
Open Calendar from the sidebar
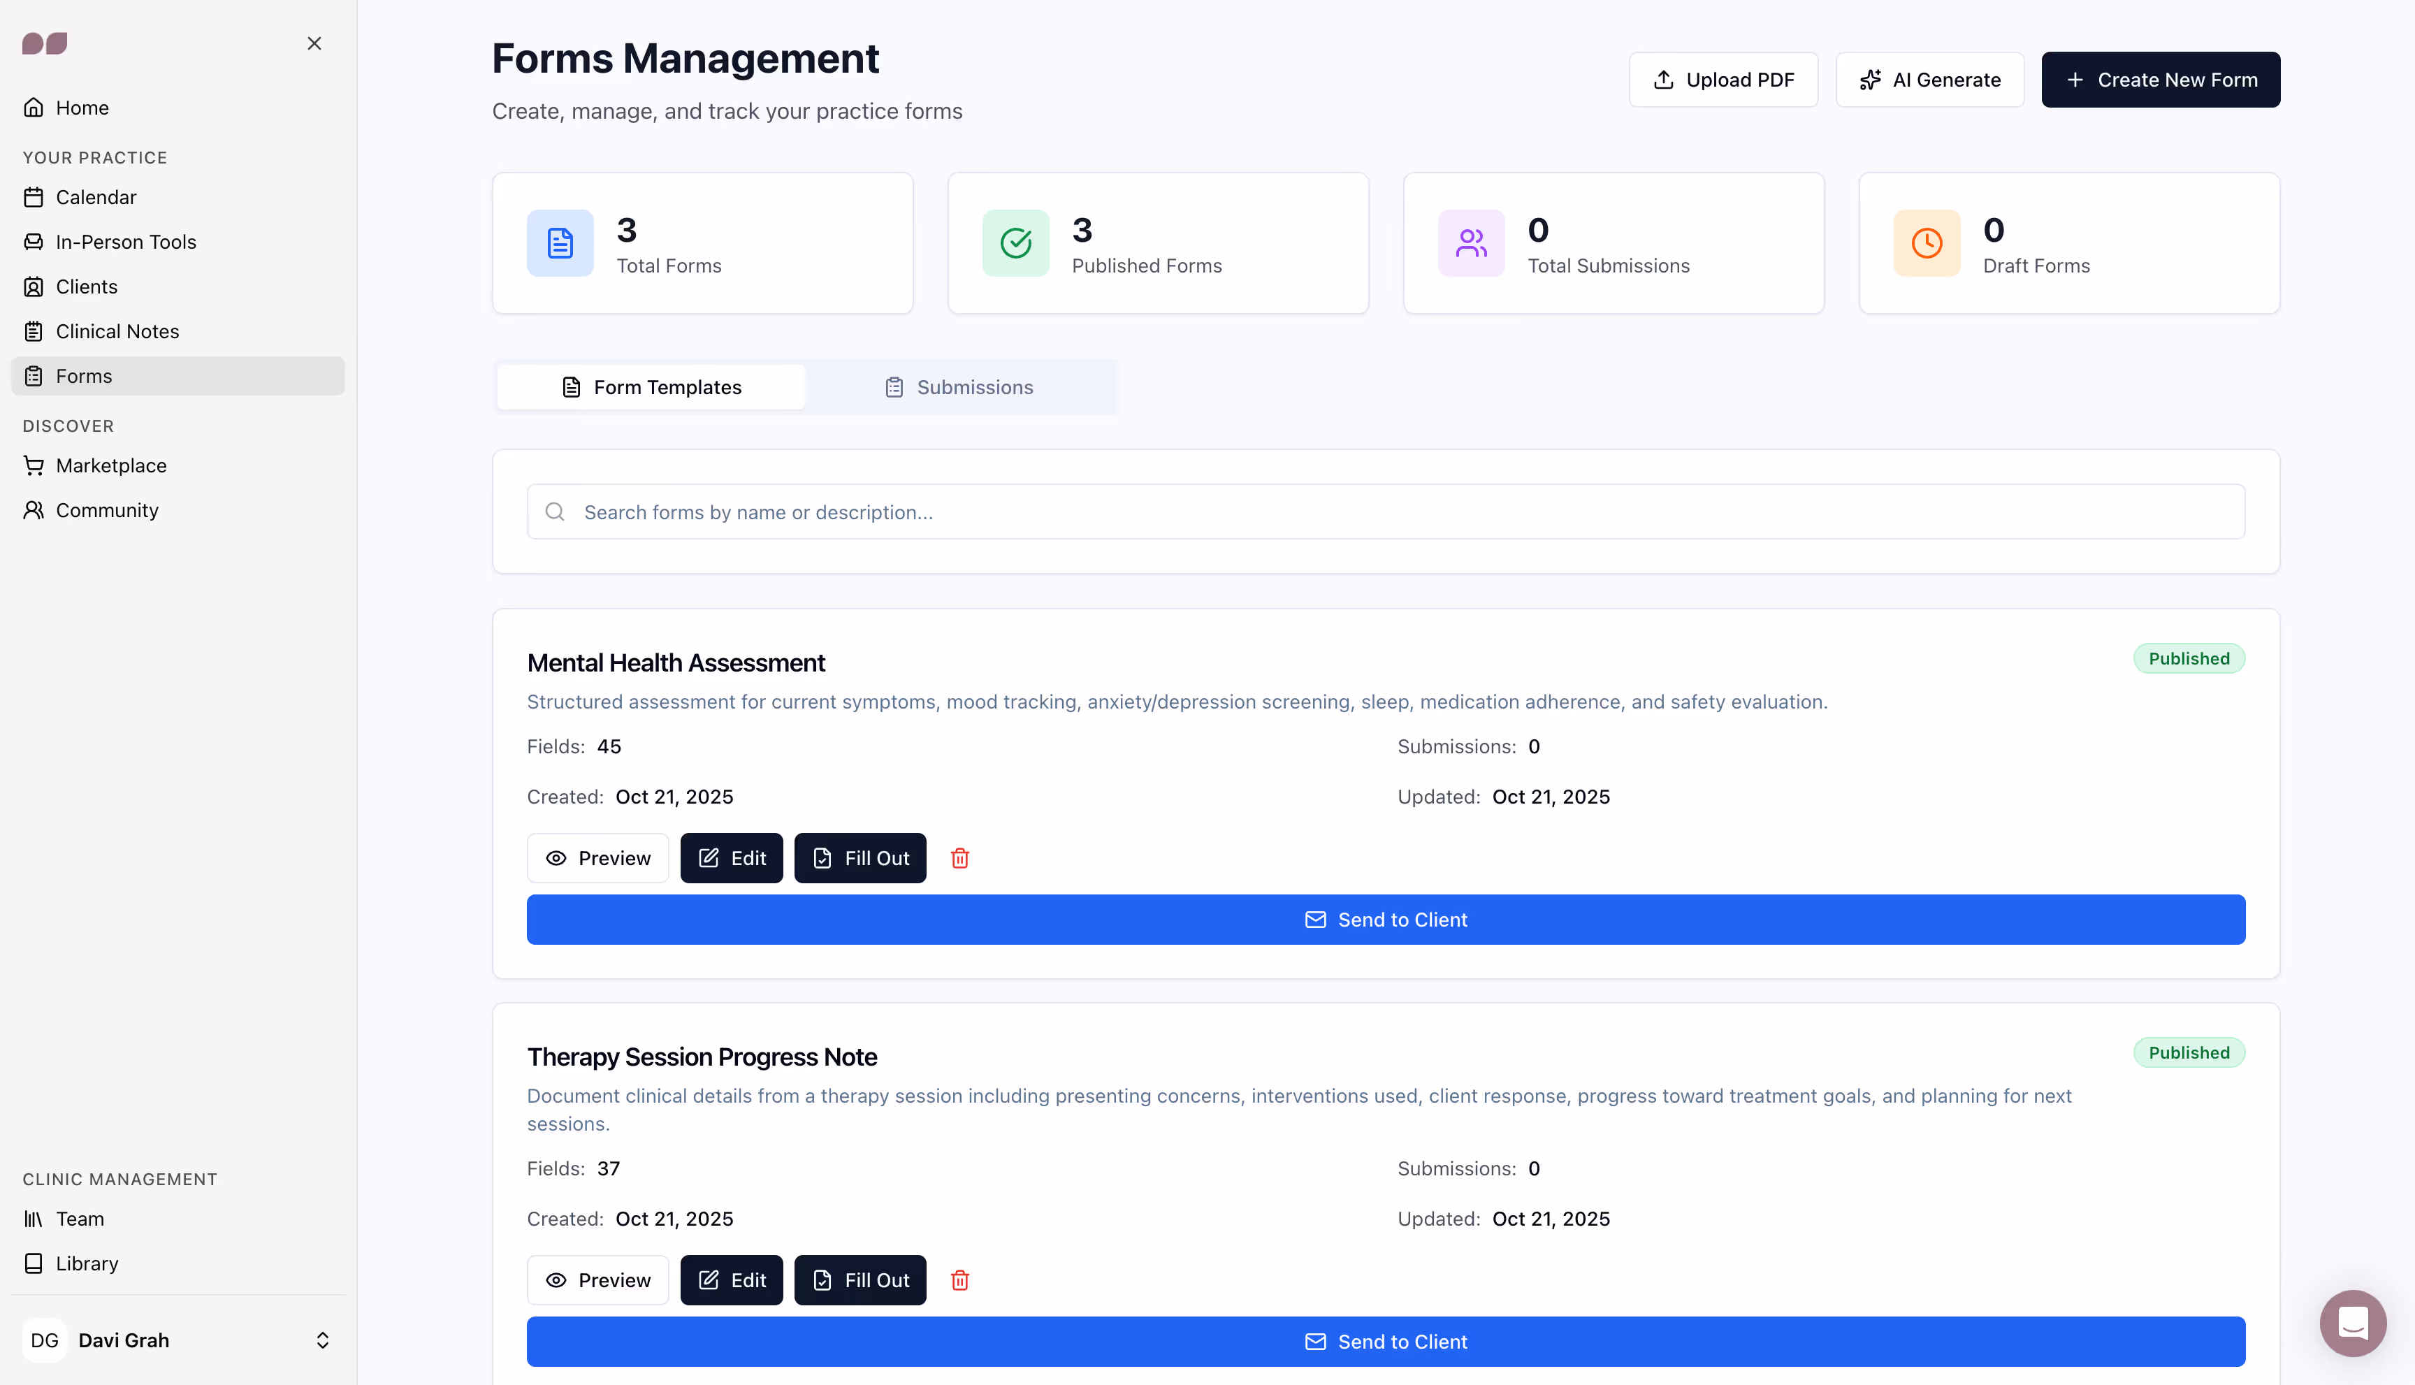[95, 197]
